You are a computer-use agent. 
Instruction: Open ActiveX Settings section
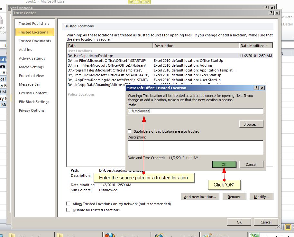coord(32,58)
